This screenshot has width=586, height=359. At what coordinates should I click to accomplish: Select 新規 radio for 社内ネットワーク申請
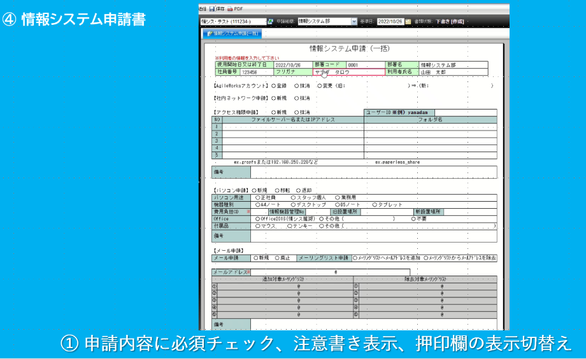274,98
